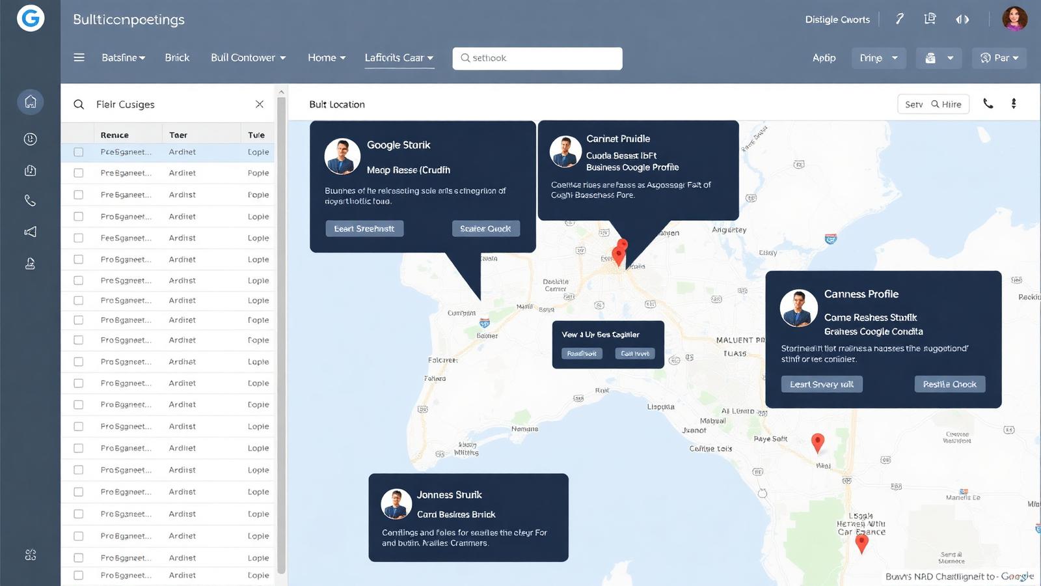Tick the checkbox on the first Ardinet row
Image resolution: width=1041 pixels, height=586 pixels.
79,152
